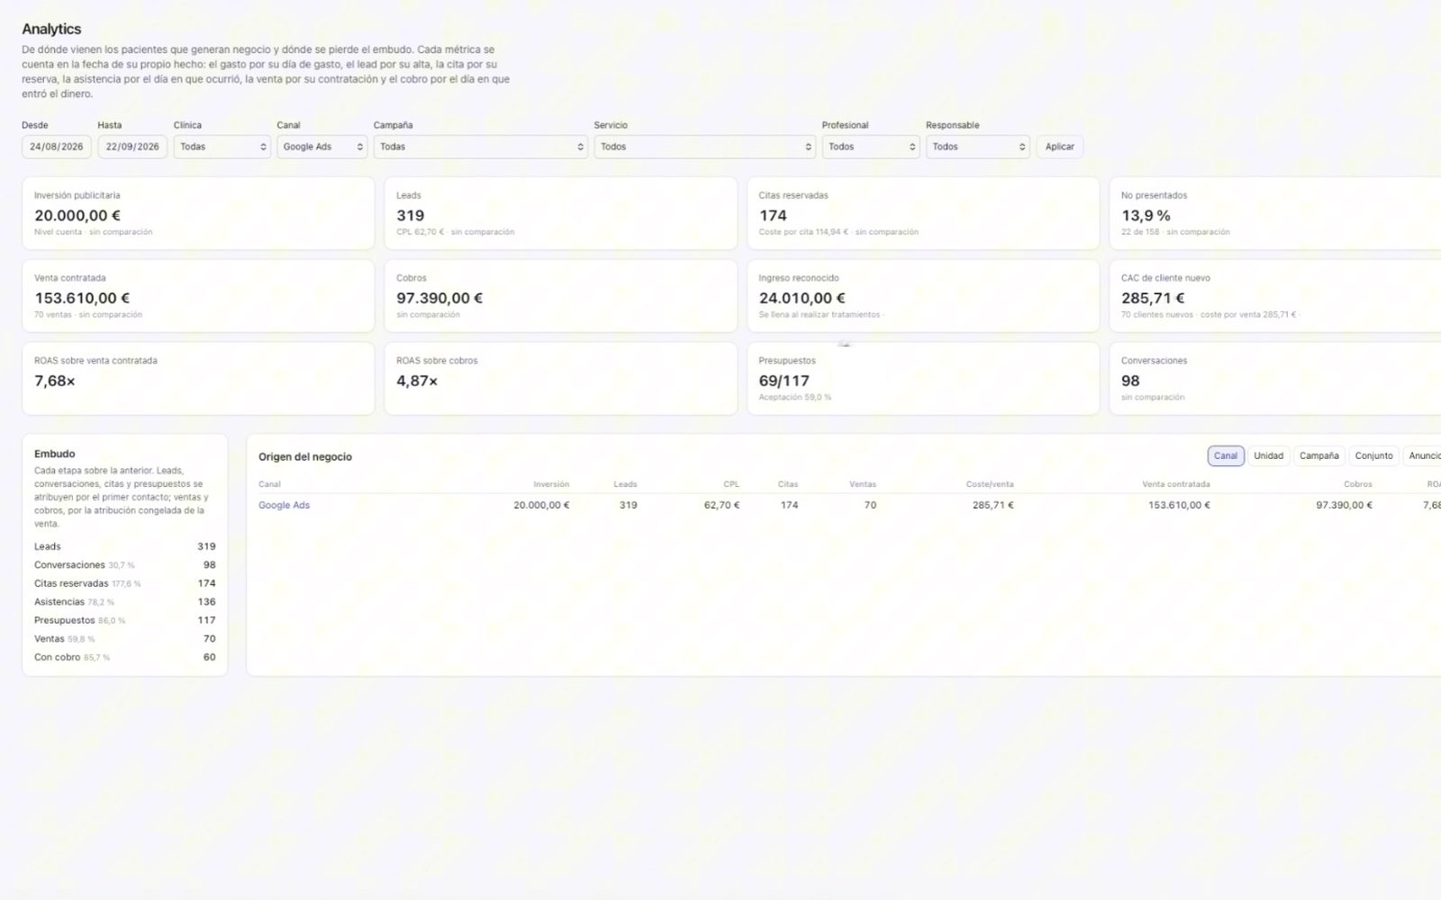Click the Analytics page title
Viewport: 1441px width, 900px height.
coord(51,29)
